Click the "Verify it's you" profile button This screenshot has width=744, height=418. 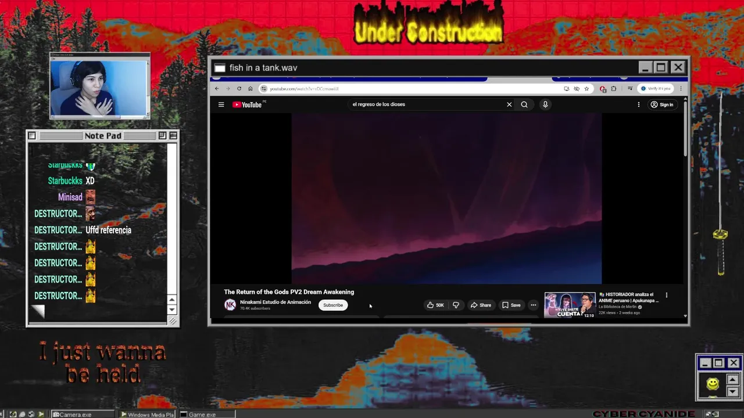[x=656, y=89]
